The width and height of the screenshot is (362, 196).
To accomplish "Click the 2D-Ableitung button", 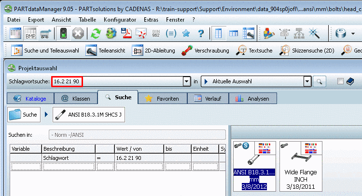I will pyautogui.click(x=153, y=51).
